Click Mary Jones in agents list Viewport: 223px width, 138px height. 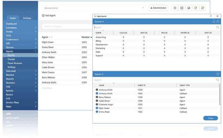(47, 62)
